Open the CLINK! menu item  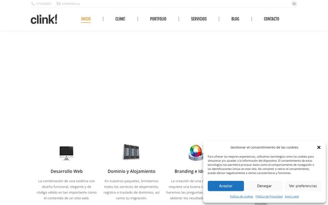pos(120,19)
